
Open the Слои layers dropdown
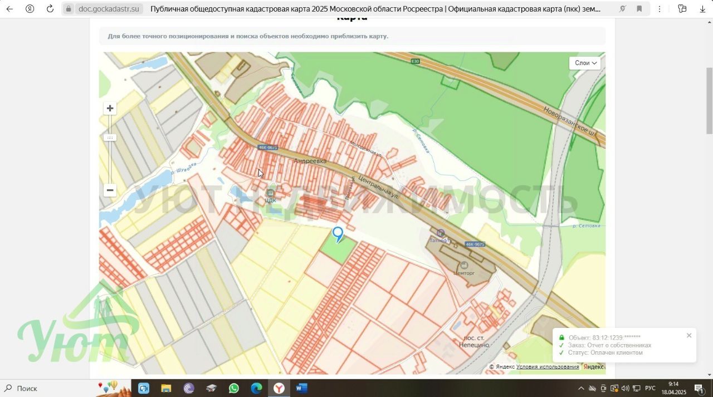585,63
